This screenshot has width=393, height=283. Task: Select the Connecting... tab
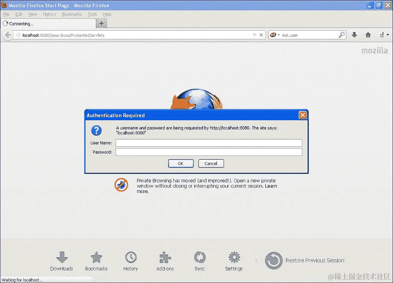[48, 24]
